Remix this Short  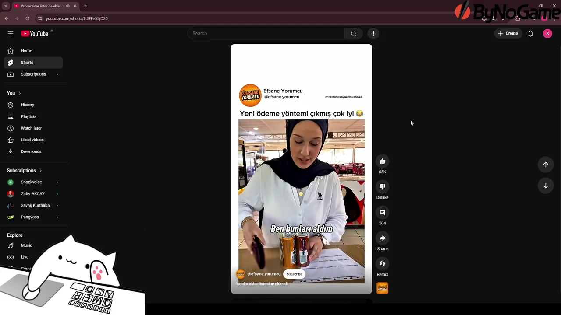(382, 264)
